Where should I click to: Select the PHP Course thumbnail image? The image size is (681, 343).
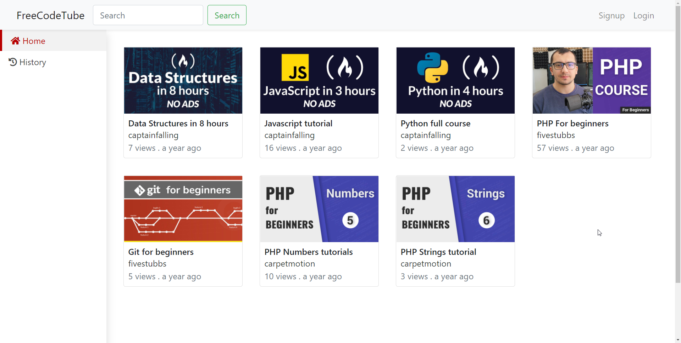592,80
